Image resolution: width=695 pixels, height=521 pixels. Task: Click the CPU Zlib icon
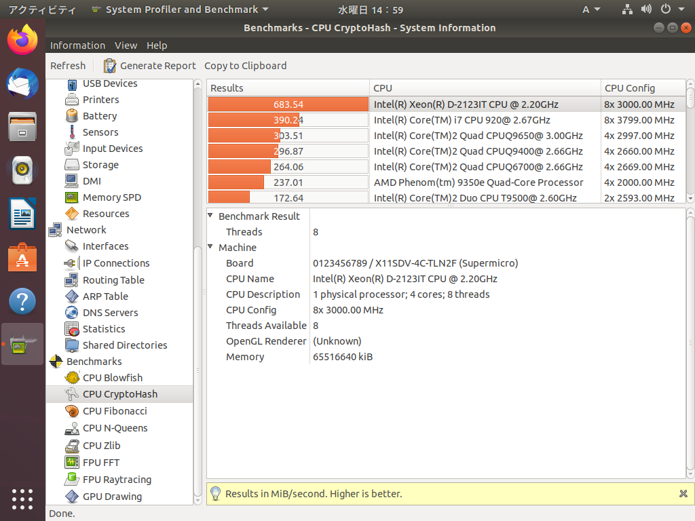click(x=72, y=446)
